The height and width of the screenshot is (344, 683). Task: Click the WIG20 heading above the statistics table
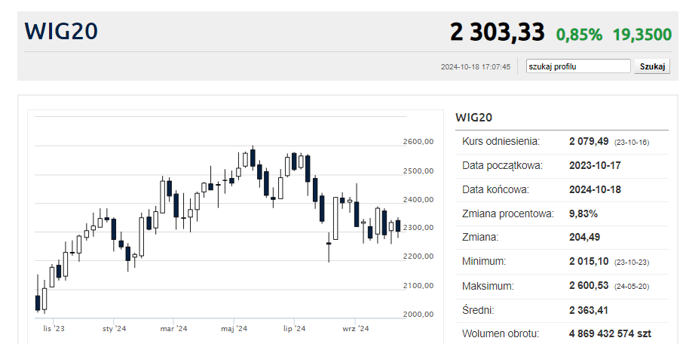pyautogui.click(x=474, y=117)
